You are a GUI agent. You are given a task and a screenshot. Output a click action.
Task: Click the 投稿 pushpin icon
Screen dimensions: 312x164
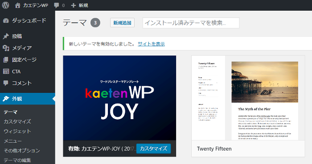(6, 36)
